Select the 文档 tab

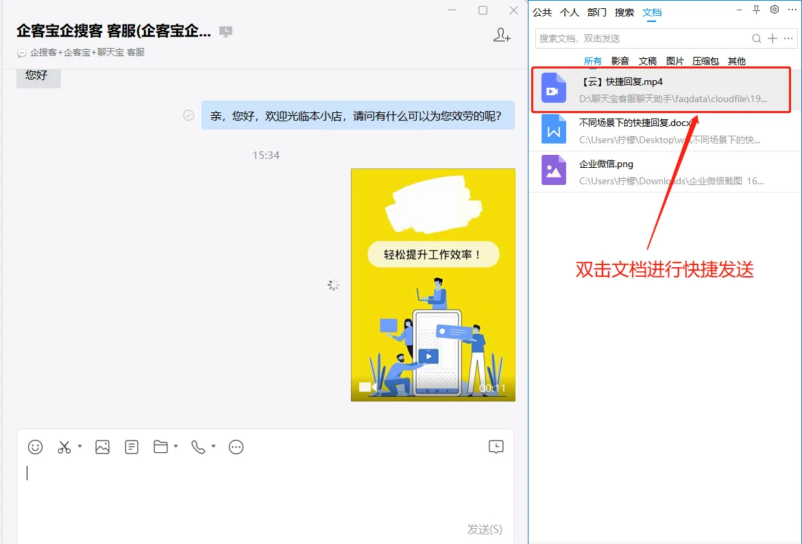652,12
